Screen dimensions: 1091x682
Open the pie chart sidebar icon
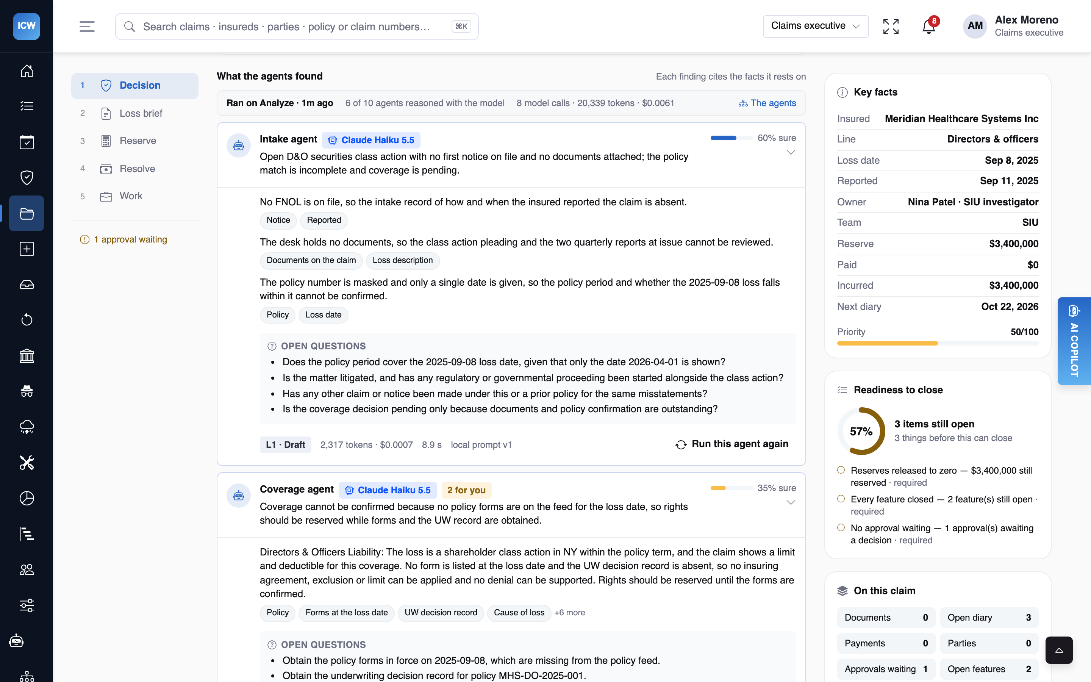tap(27, 498)
